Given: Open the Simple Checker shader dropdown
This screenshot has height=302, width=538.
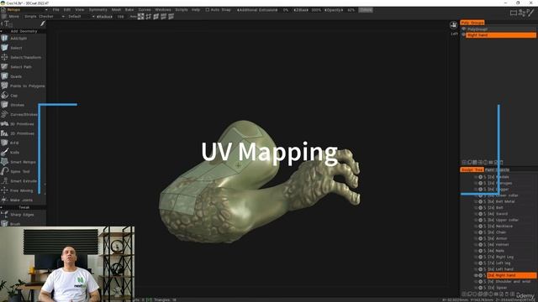Looking at the screenshot, I should [x=44, y=17].
